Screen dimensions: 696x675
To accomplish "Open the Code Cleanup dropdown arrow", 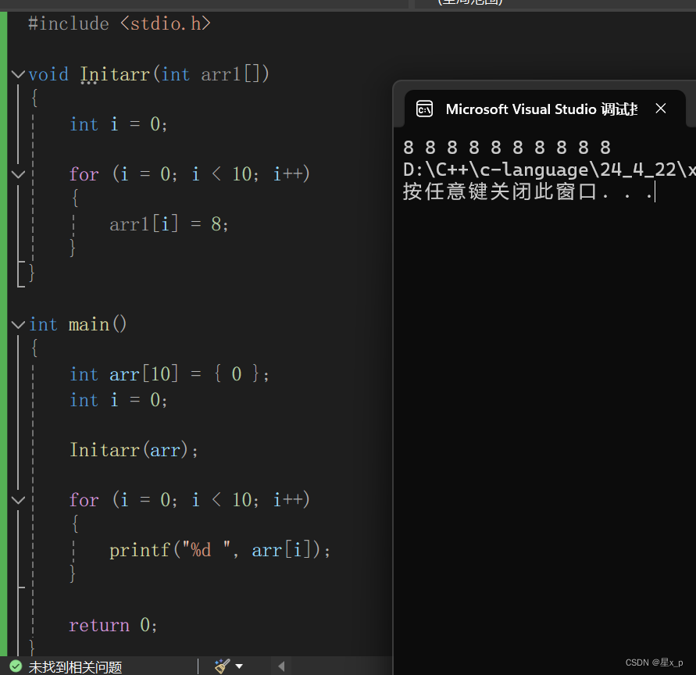I will pyautogui.click(x=240, y=666).
